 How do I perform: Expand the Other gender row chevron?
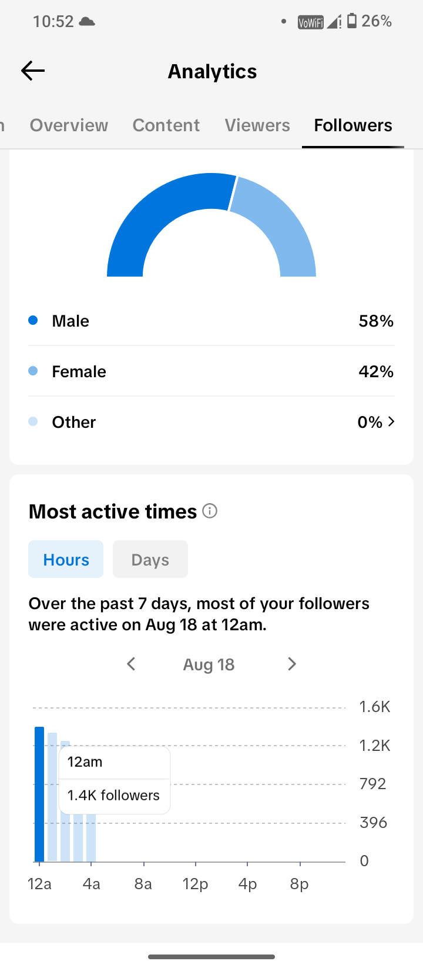392,422
